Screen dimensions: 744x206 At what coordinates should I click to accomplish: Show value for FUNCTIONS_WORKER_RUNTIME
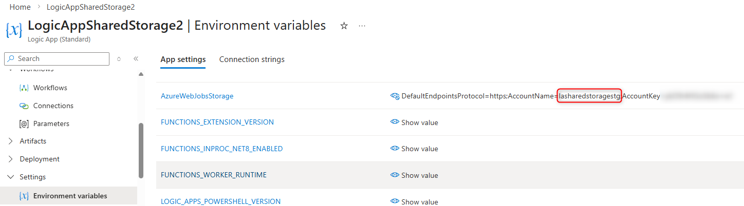point(414,175)
